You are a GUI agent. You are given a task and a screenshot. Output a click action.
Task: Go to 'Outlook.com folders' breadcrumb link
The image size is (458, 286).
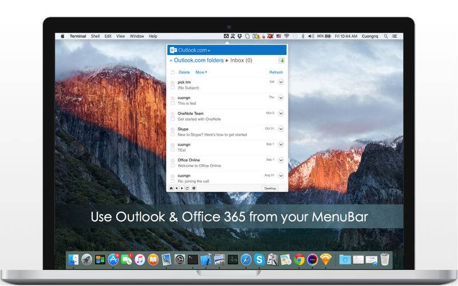click(199, 61)
